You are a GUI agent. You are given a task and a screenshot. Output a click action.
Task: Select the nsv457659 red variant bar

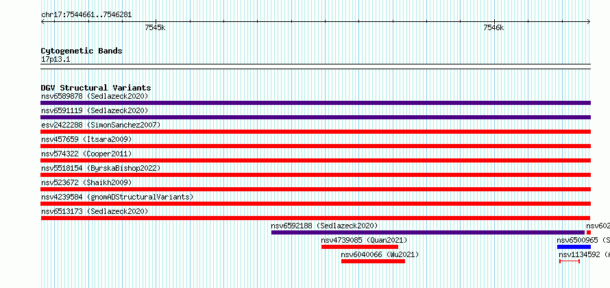click(x=315, y=146)
